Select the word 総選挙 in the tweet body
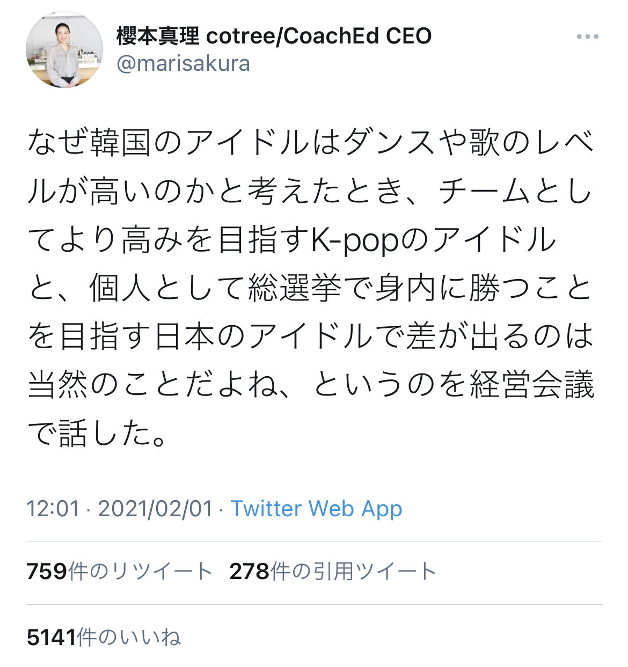The width and height of the screenshot is (628, 667). [x=295, y=289]
